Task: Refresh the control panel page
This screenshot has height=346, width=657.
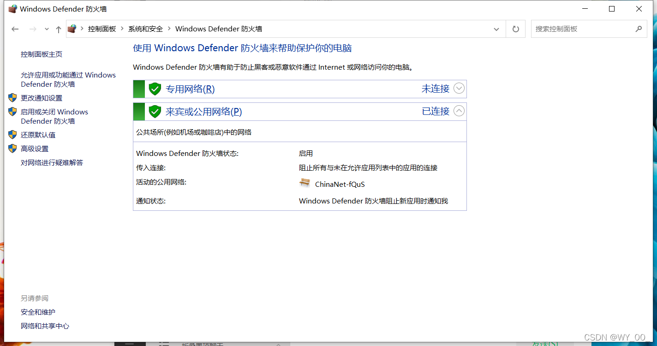Action: [516, 29]
